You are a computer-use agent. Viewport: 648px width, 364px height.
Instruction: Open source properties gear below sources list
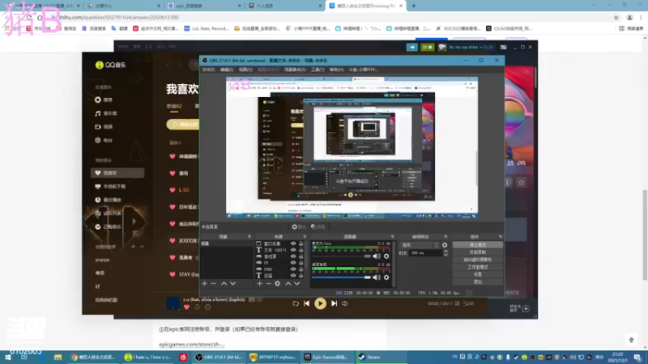pos(277,284)
